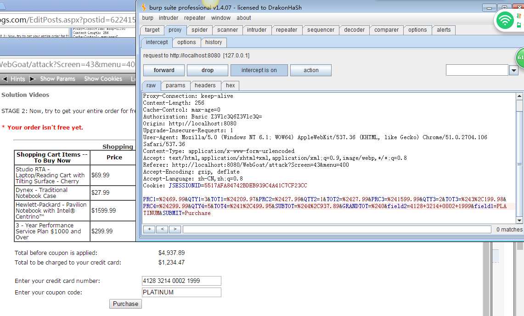Click the search text field in Burp
This screenshot has height=316, width=524.
pos(337,229)
